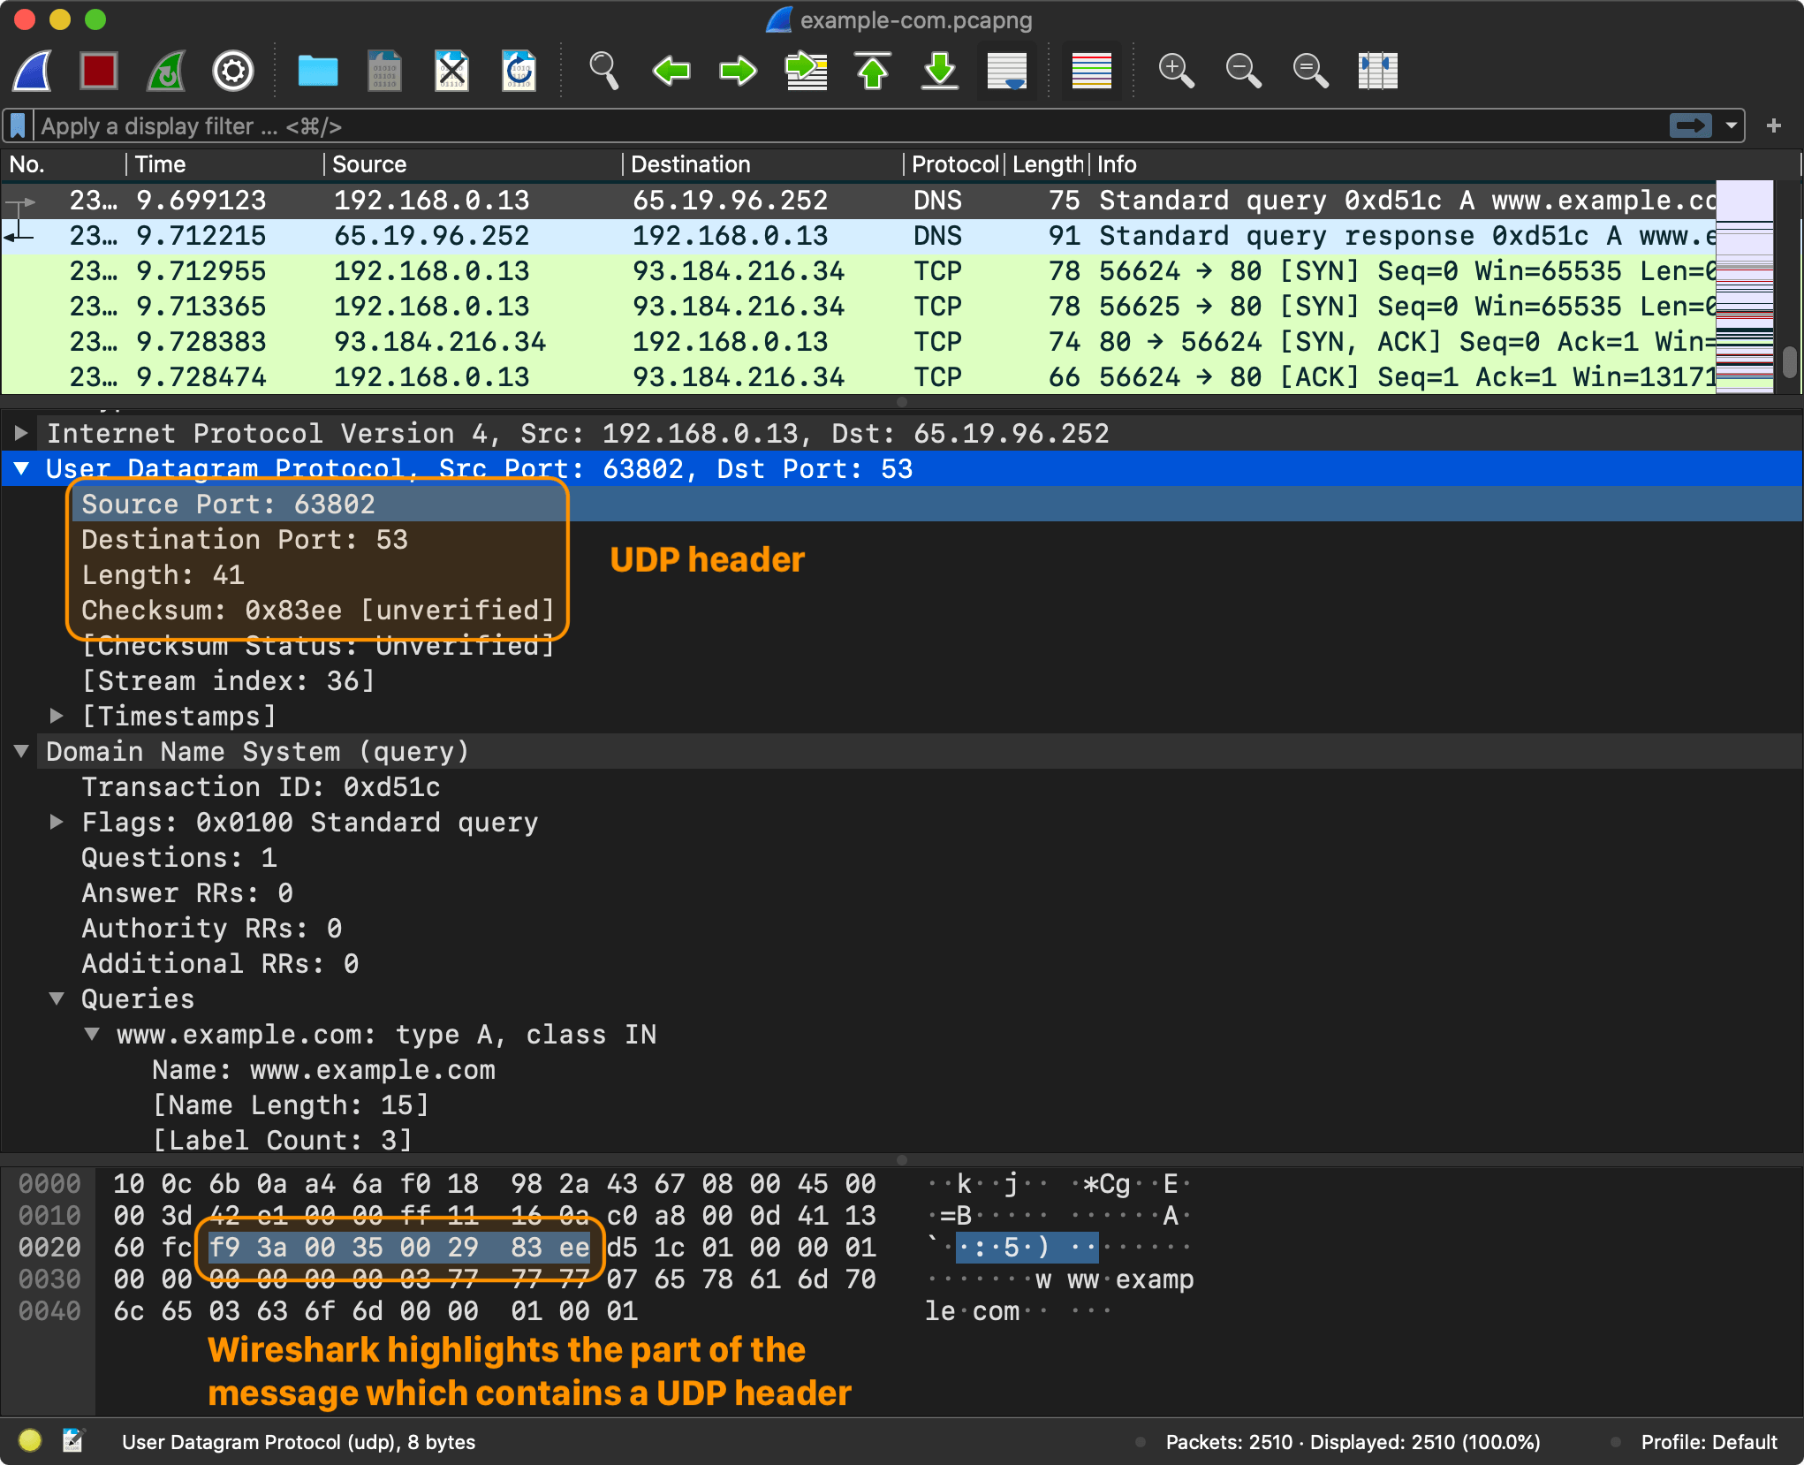The image size is (1804, 1465).
Task: Click the back navigation arrow icon
Action: [x=672, y=71]
